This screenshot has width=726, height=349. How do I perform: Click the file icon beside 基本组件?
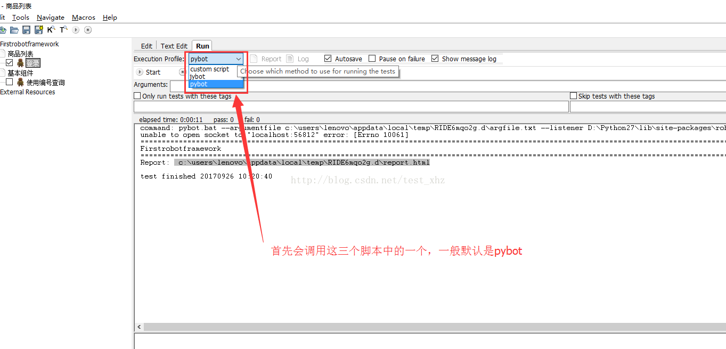tap(3, 73)
